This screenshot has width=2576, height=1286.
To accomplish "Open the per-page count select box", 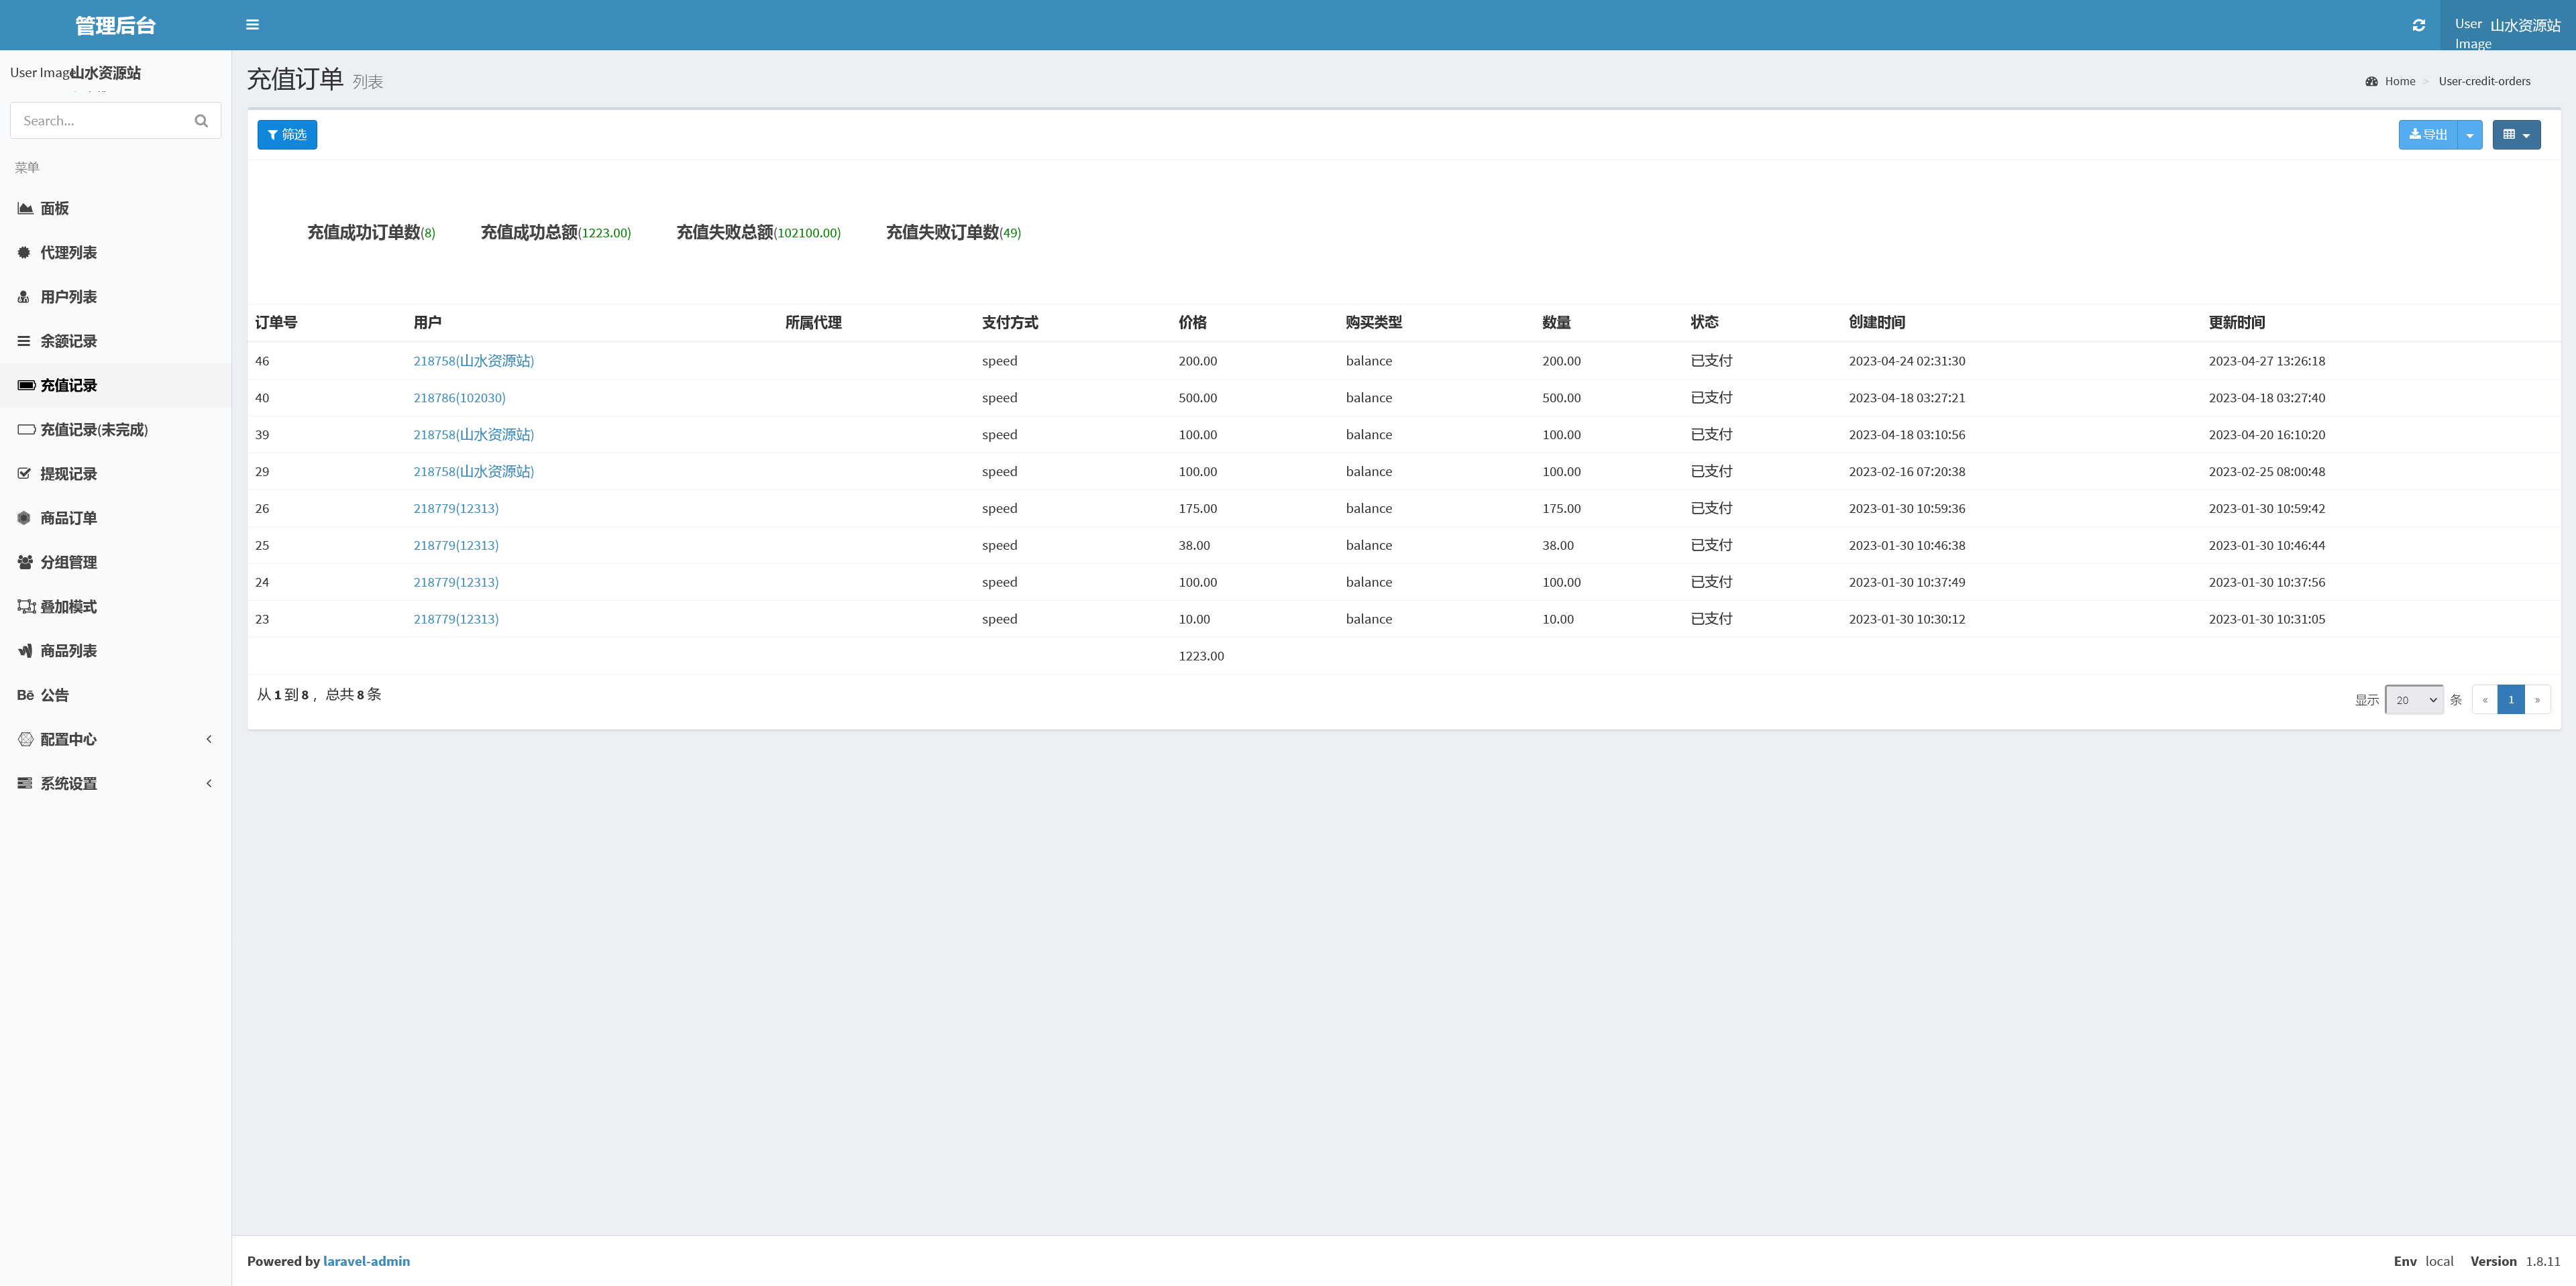I will click(x=2414, y=701).
